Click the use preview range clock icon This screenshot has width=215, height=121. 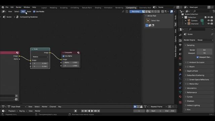(x=147, y=111)
